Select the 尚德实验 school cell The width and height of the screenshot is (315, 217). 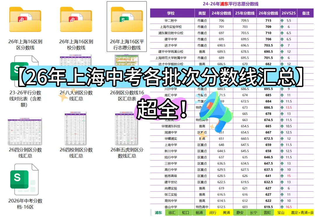[x=172, y=188]
